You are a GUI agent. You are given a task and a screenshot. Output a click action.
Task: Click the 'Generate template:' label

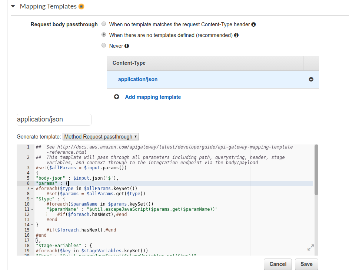pyautogui.click(x=39, y=137)
